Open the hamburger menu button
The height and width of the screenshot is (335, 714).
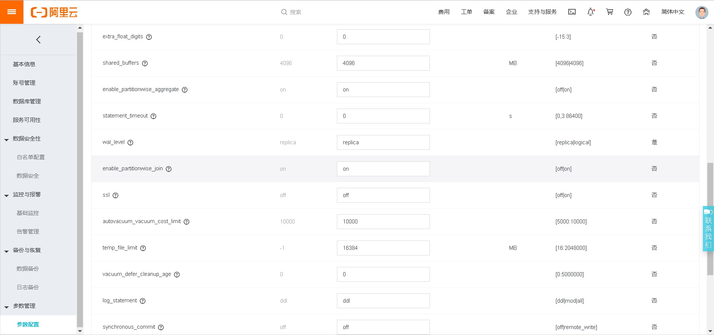[x=12, y=12]
